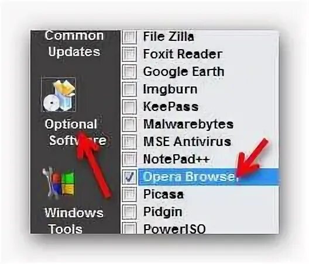Image resolution: width=309 pixels, height=264 pixels.
Task: Click the Optional Software sidebar label
Action: pyautogui.click(x=76, y=133)
